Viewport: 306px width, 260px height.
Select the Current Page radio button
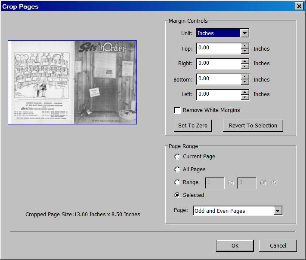(x=177, y=157)
